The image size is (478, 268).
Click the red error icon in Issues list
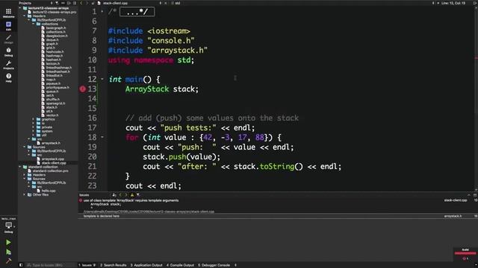(x=81, y=200)
